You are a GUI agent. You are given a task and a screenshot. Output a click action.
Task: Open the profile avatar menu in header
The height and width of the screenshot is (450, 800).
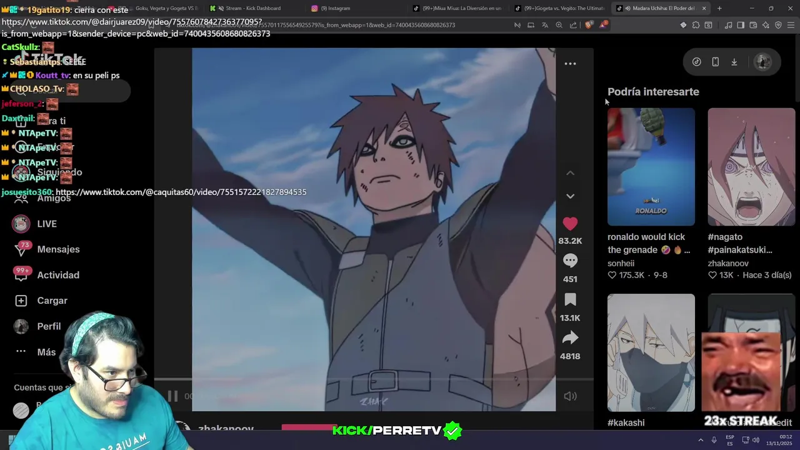[x=762, y=62]
